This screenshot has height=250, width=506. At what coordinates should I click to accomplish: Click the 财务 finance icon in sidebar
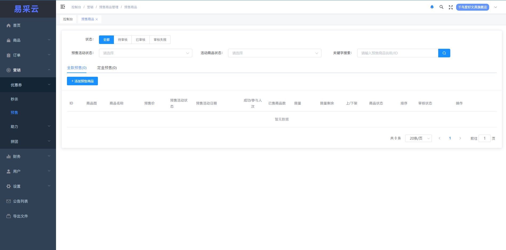click(8, 156)
